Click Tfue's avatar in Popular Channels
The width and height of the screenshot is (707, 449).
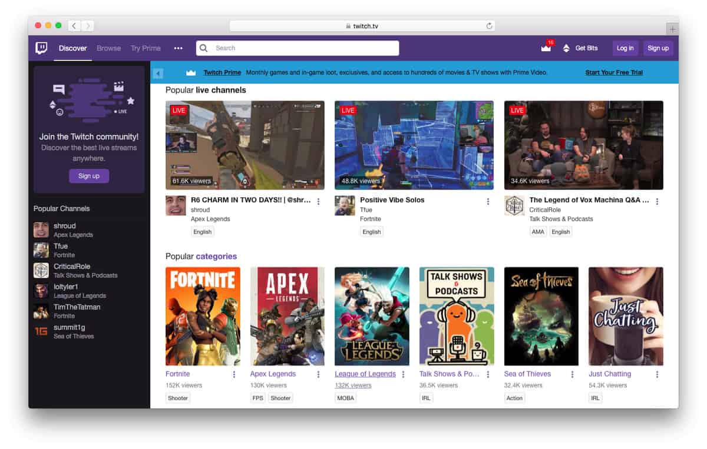pyautogui.click(x=41, y=250)
